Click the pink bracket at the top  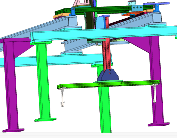81,3
